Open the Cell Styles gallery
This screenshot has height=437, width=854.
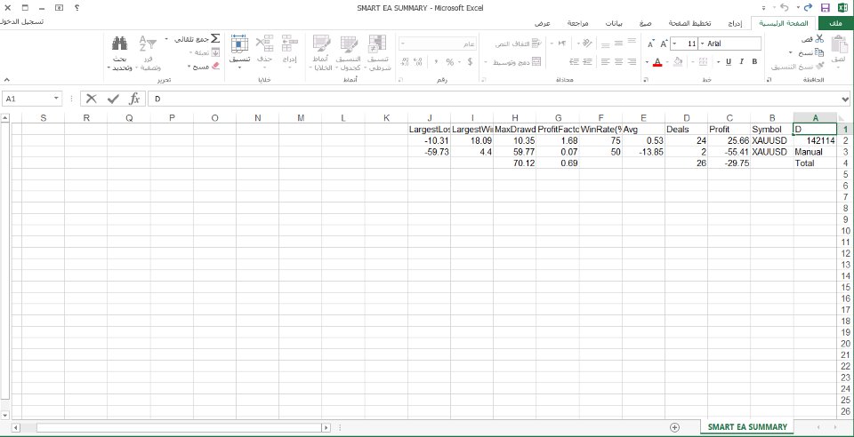pyautogui.click(x=321, y=53)
